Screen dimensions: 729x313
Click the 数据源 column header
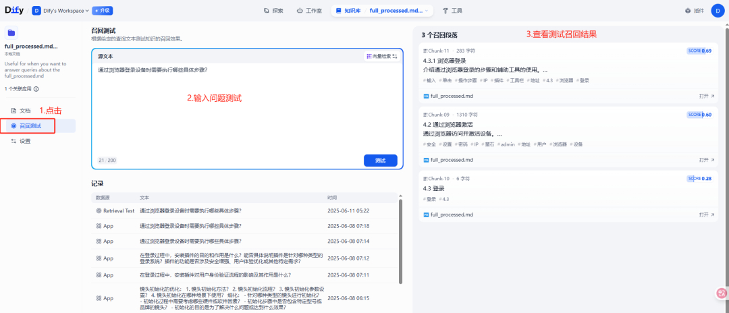(103, 198)
